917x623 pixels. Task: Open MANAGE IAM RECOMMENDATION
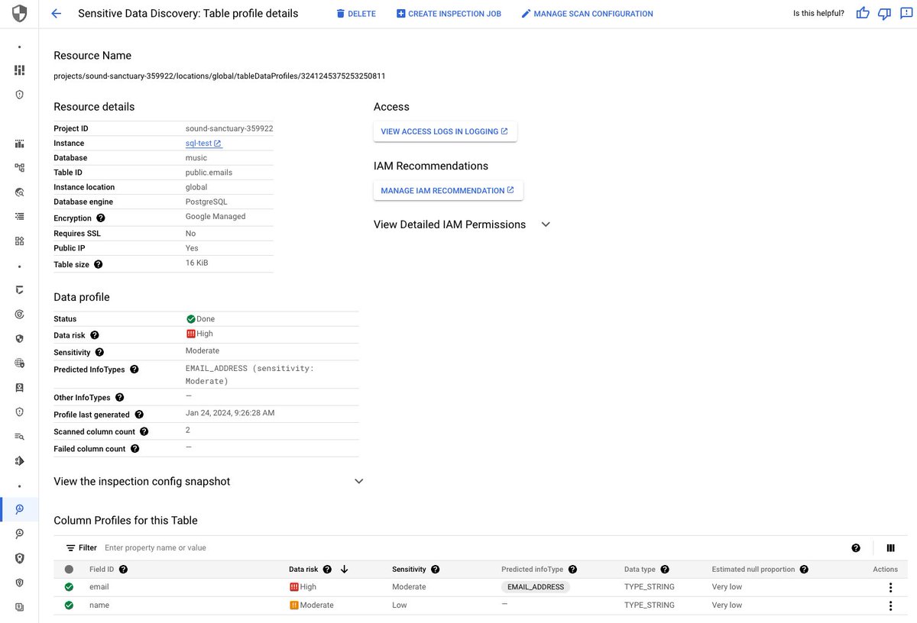click(448, 191)
